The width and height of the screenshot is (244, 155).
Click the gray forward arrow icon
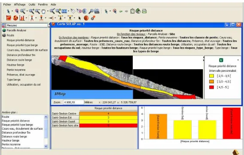pyautogui.click(x=127, y=11)
